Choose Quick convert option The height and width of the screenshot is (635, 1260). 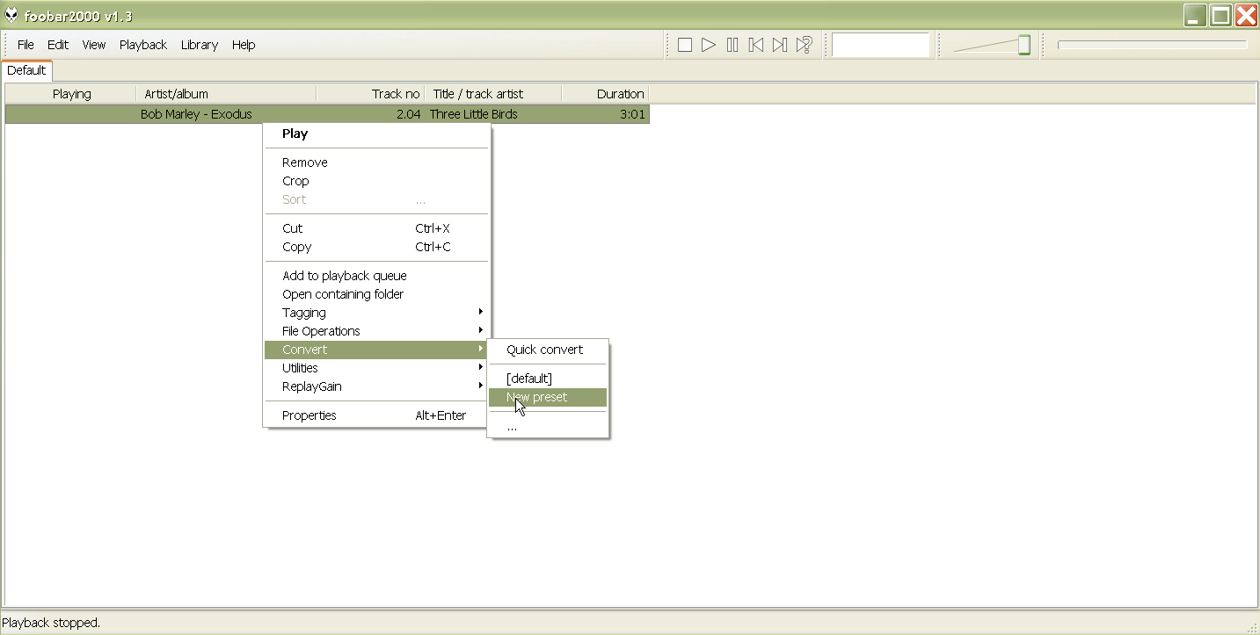pos(545,350)
